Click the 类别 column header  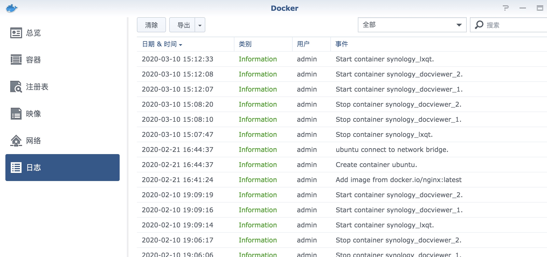pyautogui.click(x=263, y=44)
